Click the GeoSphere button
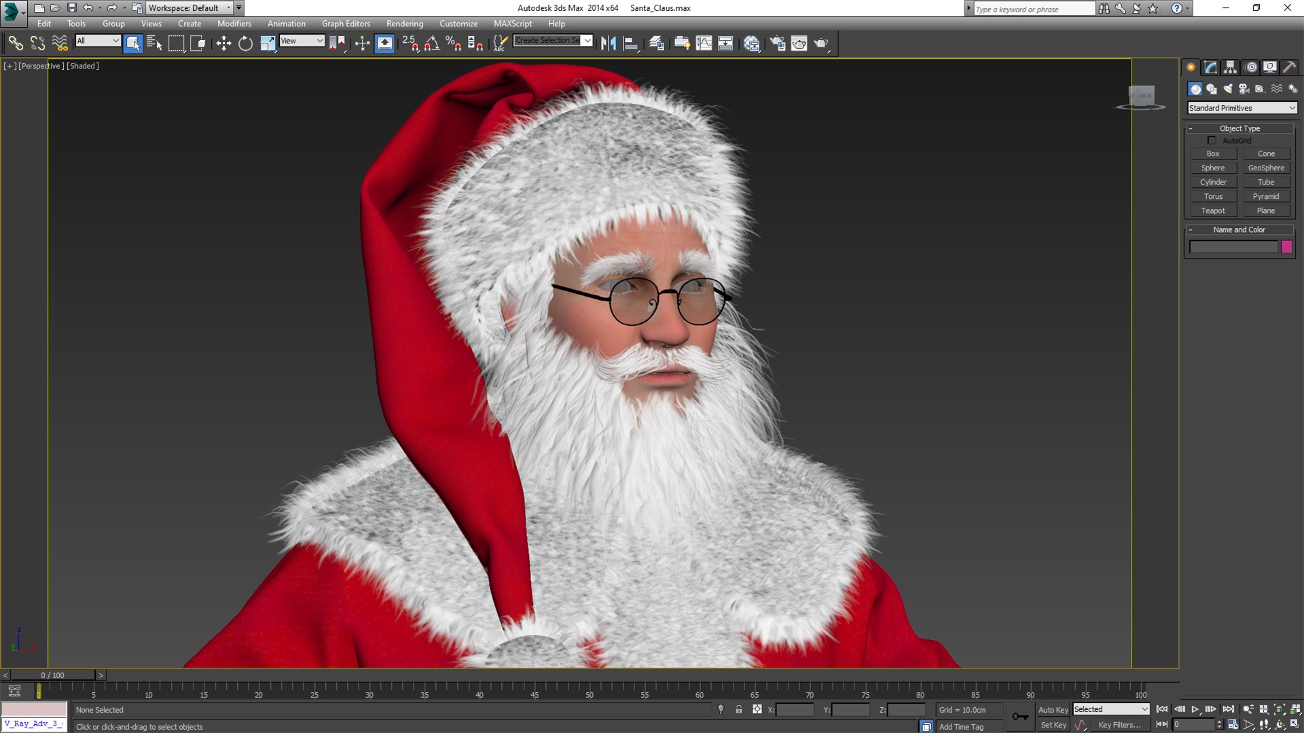Viewport: 1304px width, 733px height. tap(1266, 168)
